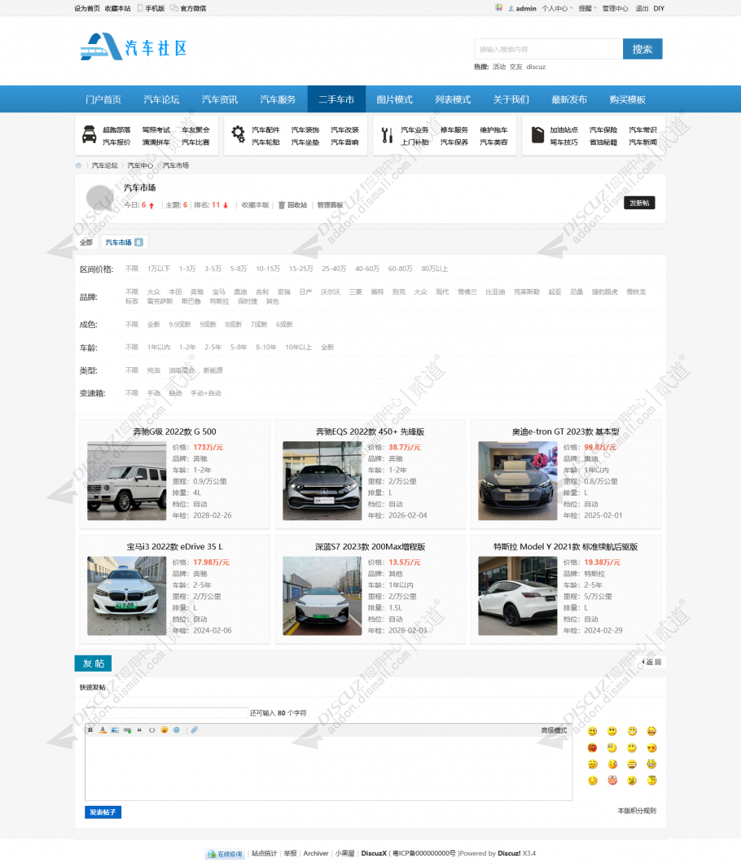Image resolution: width=741 pixels, height=867 pixels.
Task: Click the 搜索 search button
Action: (x=642, y=49)
